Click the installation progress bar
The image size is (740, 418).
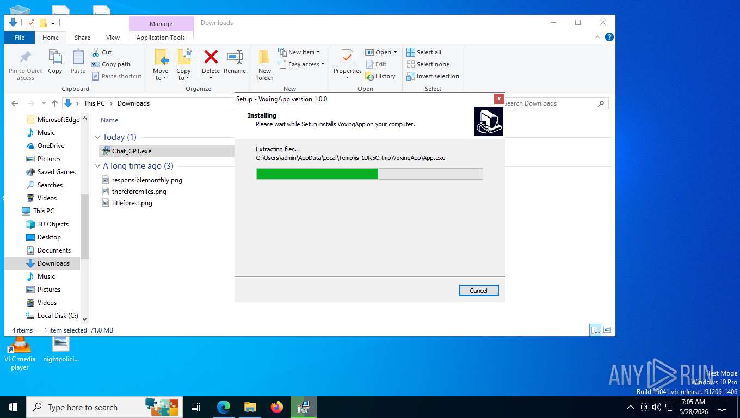[369, 174]
